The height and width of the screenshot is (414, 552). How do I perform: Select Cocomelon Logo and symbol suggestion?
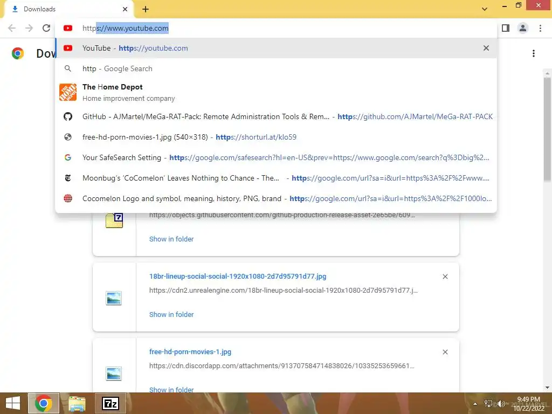[x=276, y=198]
